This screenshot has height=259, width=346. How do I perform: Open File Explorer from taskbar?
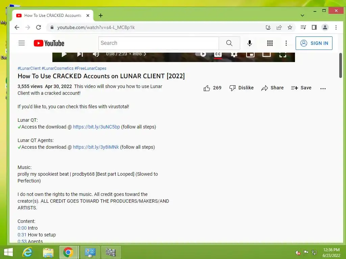(x=48, y=252)
